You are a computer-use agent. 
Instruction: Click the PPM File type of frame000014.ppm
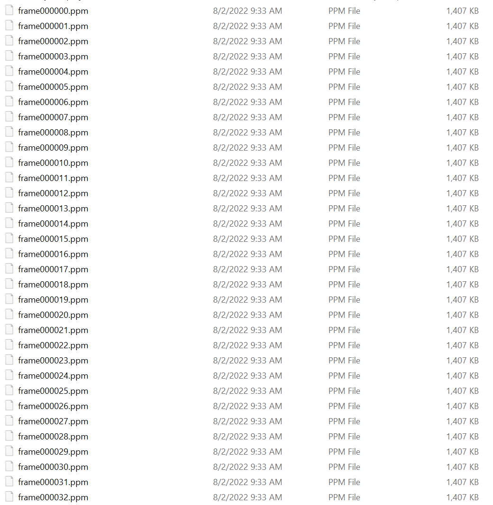344,223
